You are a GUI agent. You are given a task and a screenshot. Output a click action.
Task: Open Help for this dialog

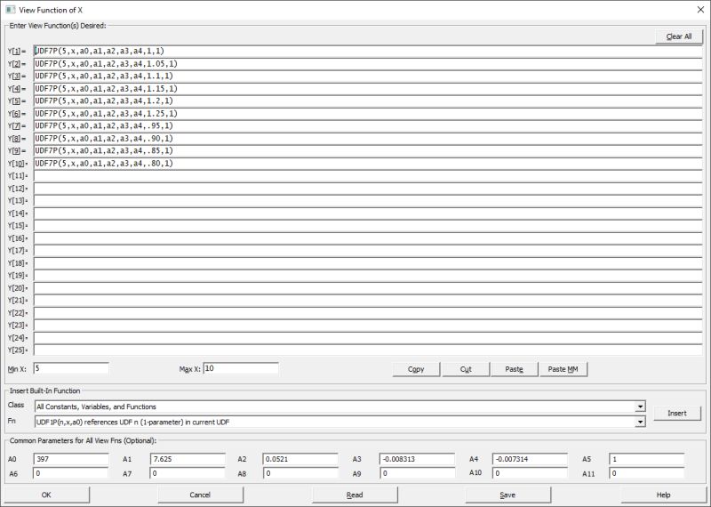tap(663, 495)
